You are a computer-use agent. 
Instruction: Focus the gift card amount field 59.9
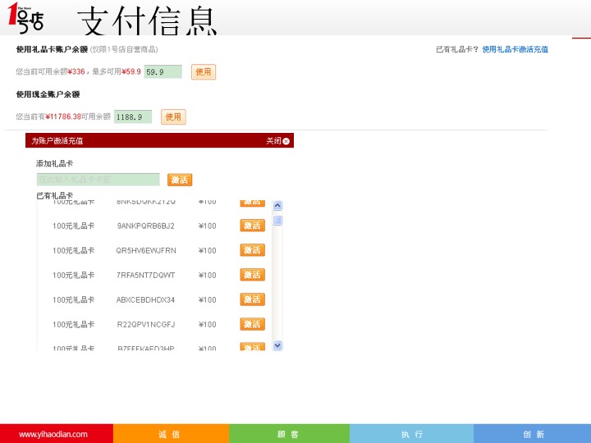pos(163,72)
